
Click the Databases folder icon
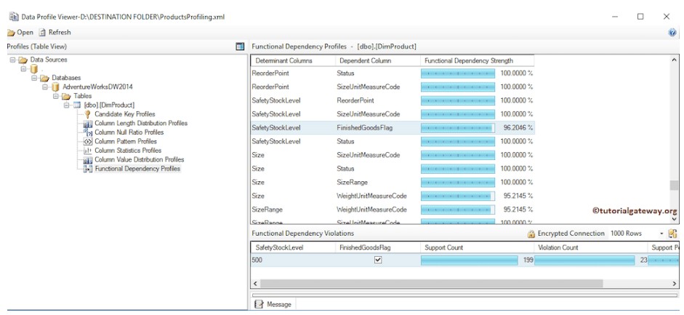tap(44, 78)
